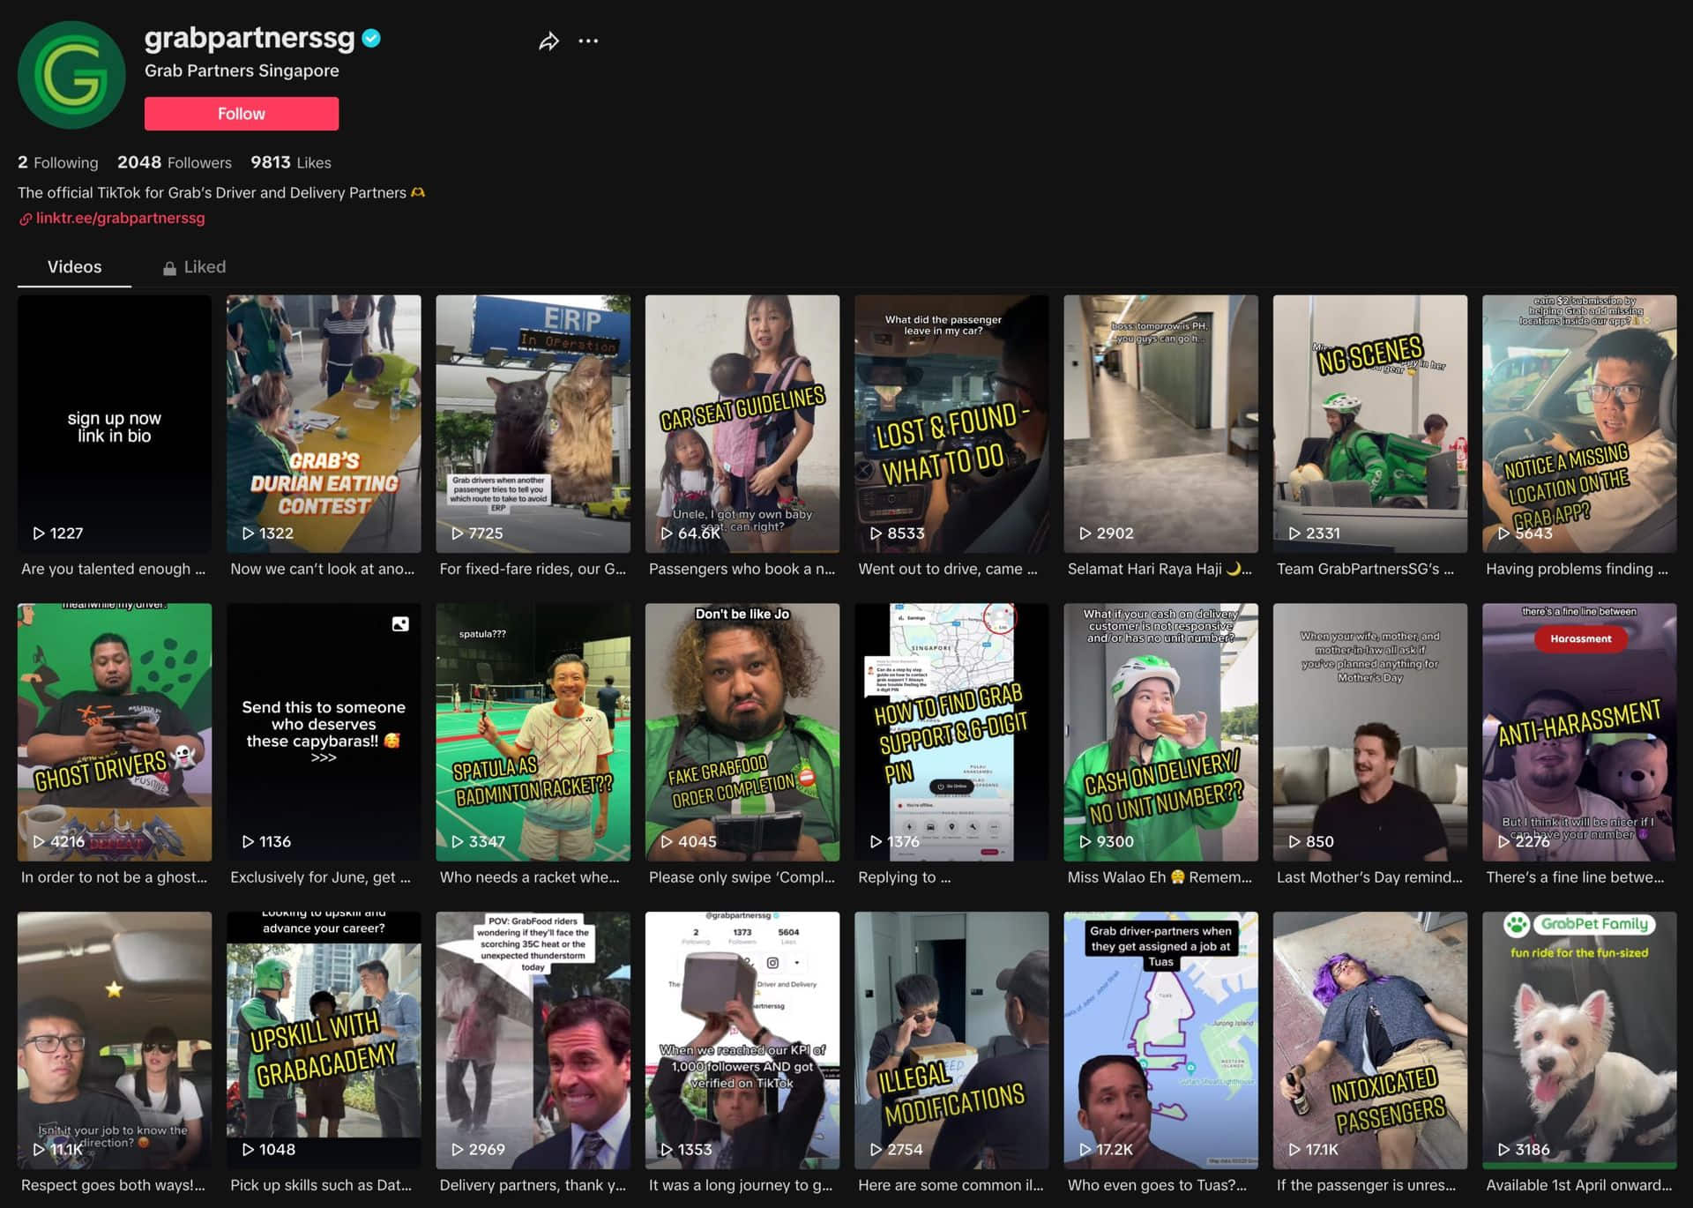Open the Car Seat Guidelines video
This screenshot has width=1693, height=1208.
click(742, 424)
